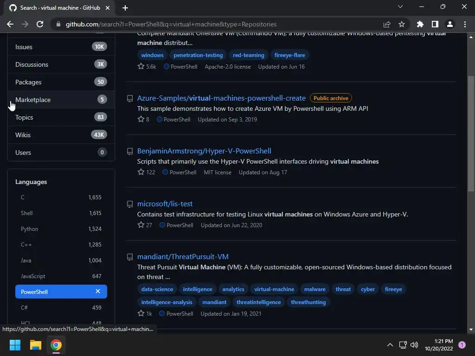Select the red-teaming topic tag
This screenshot has width=475, height=356.
pos(249,55)
